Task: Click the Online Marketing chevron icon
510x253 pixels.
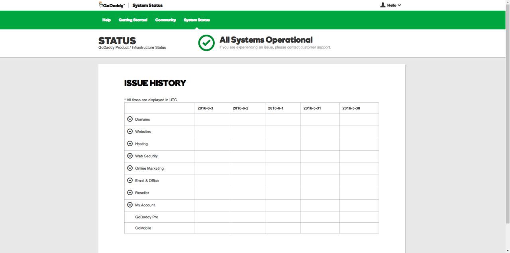Action: coord(130,168)
